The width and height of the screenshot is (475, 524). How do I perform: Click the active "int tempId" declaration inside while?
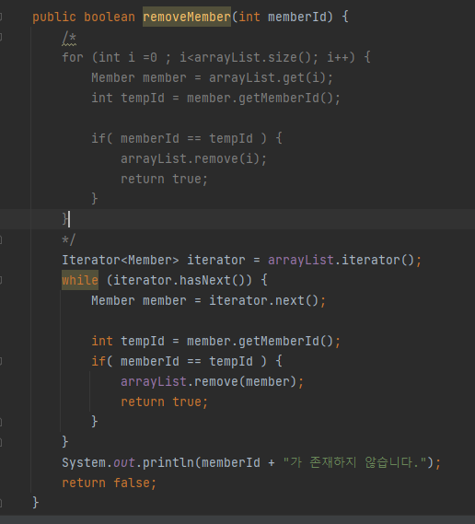pyautogui.click(x=215, y=342)
